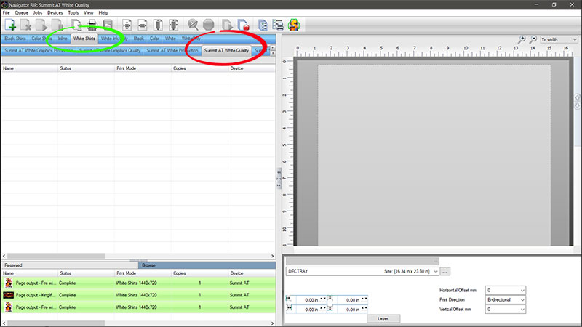Click the panel splitter collapse handle
582x327 pixels.
point(279,179)
